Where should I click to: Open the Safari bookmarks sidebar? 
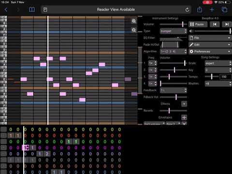[x=32, y=10]
